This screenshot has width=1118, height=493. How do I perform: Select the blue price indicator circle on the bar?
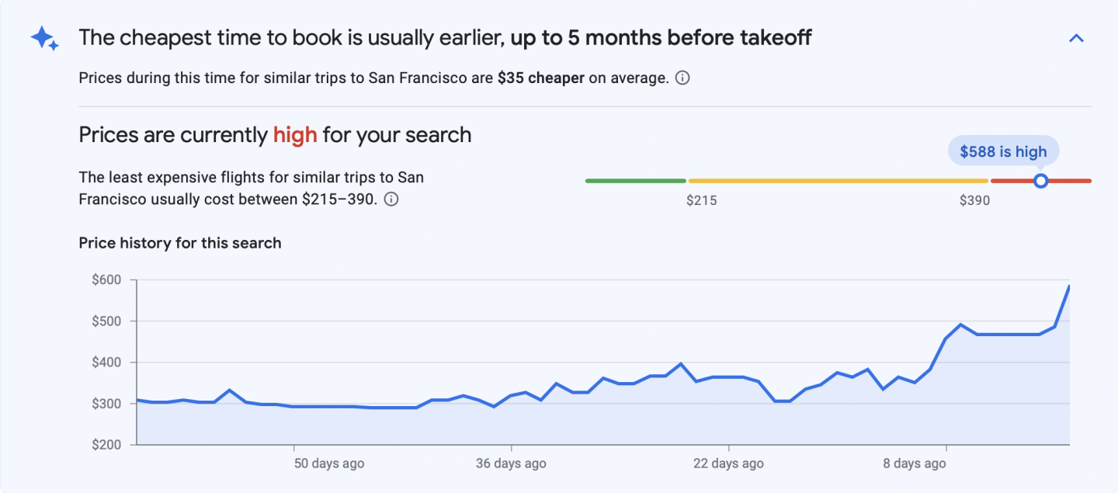tap(1041, 181)
